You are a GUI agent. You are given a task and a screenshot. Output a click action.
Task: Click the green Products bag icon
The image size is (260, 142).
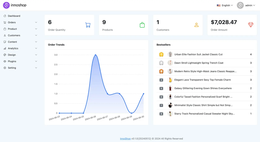[142, 25]
